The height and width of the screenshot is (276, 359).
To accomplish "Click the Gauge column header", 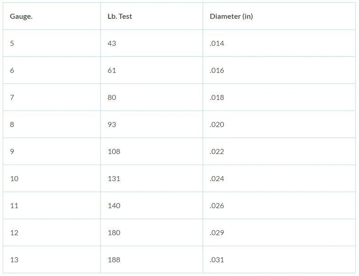I will click(x=21, y=17).
